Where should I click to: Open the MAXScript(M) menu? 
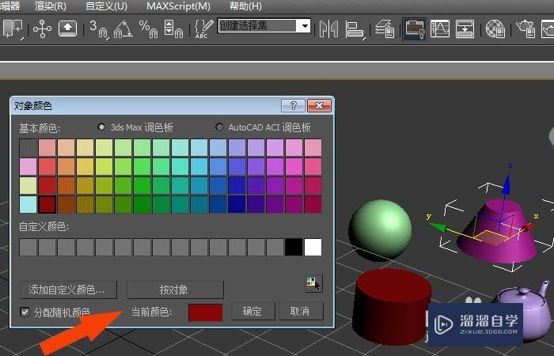tap(178, 6)
